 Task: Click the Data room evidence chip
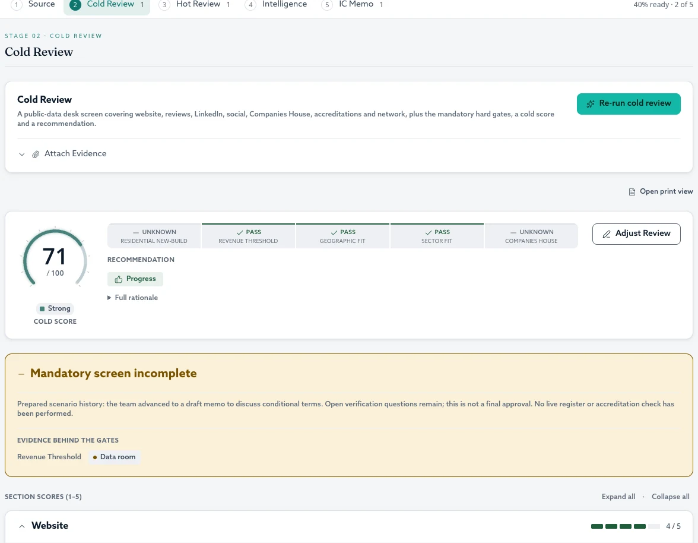(114, 457)
